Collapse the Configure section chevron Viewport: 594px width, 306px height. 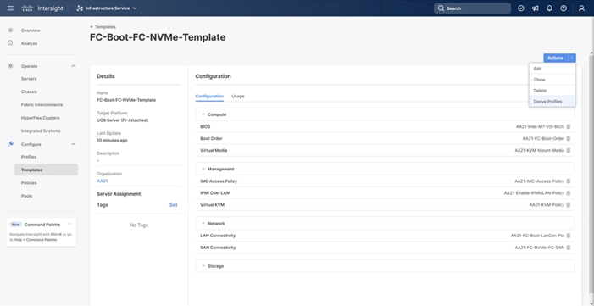[x=73, y=144]
